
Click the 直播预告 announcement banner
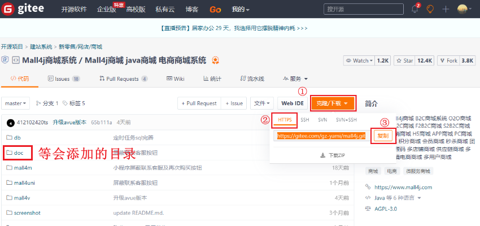click(x=234, y=28)
